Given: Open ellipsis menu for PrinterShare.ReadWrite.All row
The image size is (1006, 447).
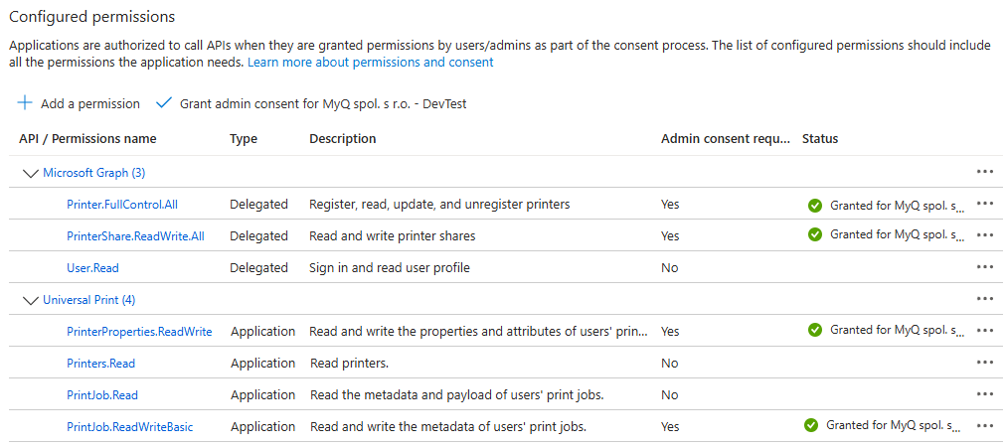Looking at the screenshot, I should [x=985, y=235].
